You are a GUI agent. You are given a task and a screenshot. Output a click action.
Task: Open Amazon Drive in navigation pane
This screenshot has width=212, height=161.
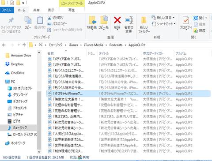click(x=18, y=56)
